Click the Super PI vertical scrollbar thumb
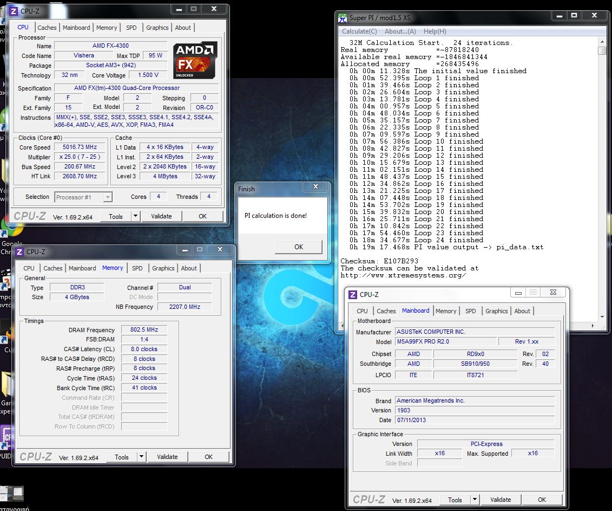The width and height of the screenshot is (612, 511). click(602, 50)
